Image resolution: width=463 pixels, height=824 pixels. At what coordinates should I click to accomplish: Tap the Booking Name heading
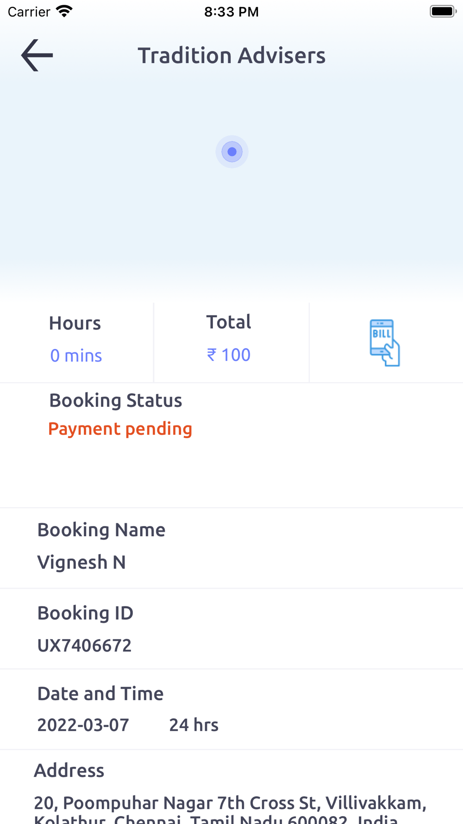click(x=101, y=530)
